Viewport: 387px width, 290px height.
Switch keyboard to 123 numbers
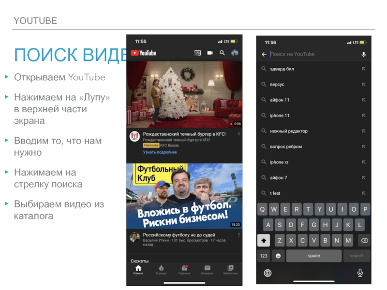(x=264, y=256)
